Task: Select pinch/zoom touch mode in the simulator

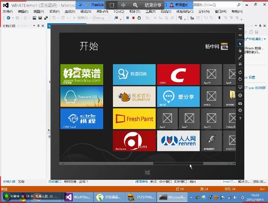Action: coord(240,57)
